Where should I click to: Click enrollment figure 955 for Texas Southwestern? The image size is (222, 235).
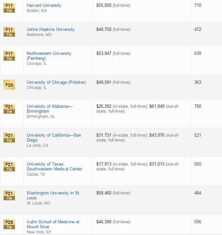(x=198, y=164)
